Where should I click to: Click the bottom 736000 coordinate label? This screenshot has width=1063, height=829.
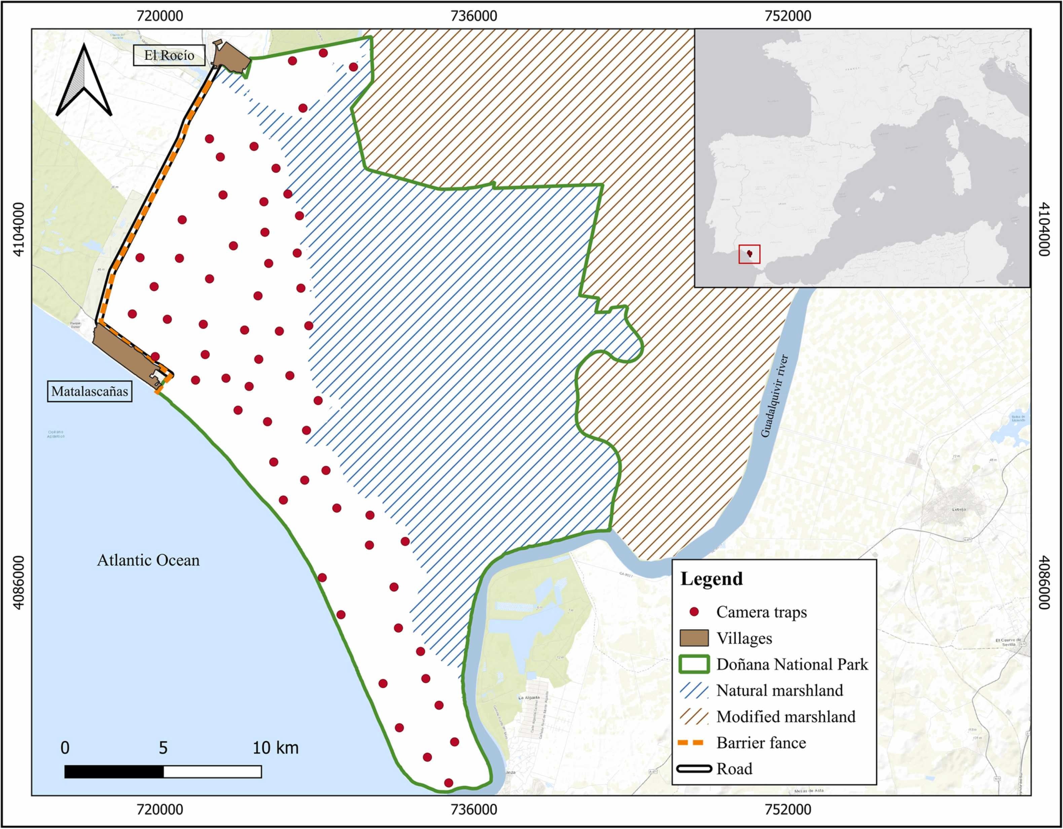click(474, 810)
